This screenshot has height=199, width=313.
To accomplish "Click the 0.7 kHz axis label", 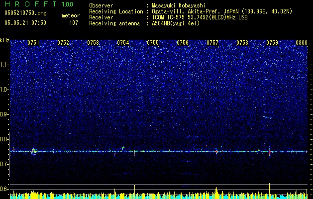I will (x=4, y=164).
